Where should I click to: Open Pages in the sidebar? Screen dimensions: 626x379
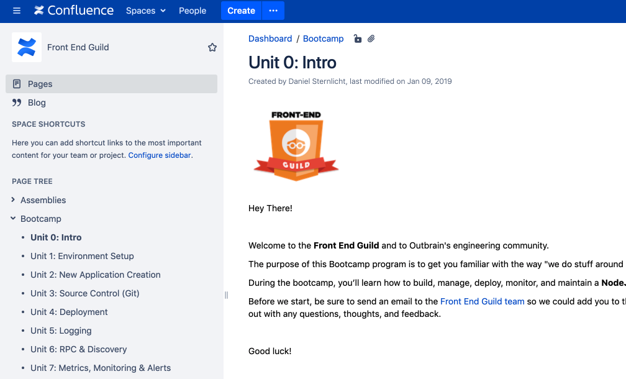coord(111,84)
